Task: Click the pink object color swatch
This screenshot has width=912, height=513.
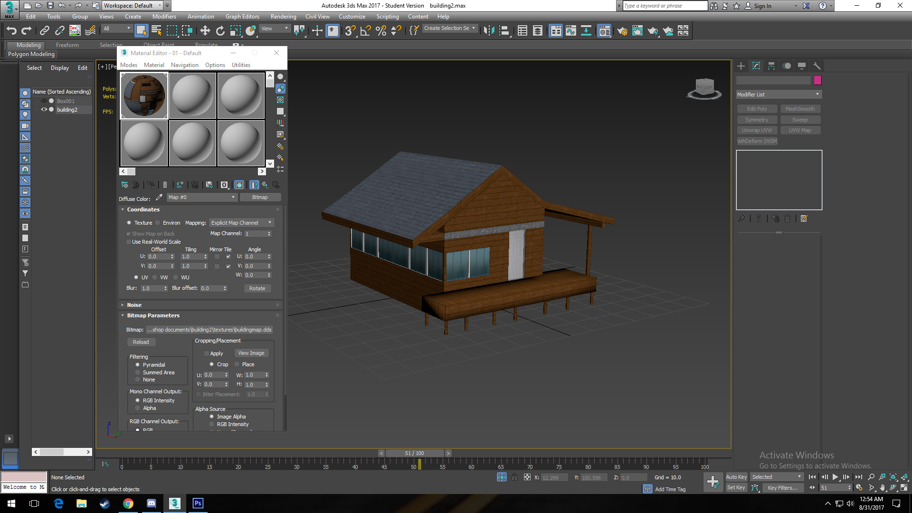Action: click(817, 80)
